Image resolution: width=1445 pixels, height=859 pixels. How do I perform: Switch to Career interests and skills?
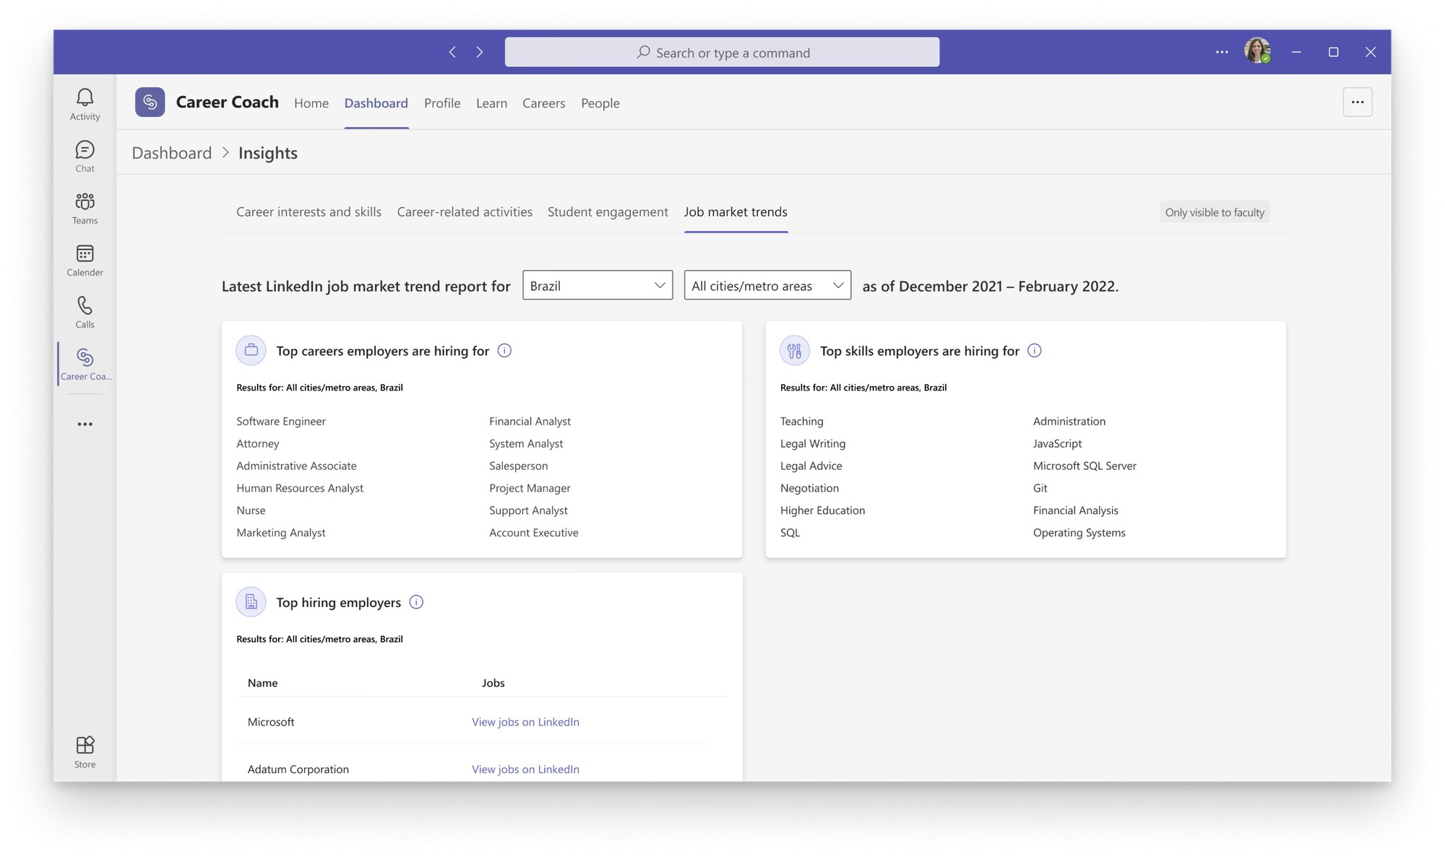click(309, 212)
